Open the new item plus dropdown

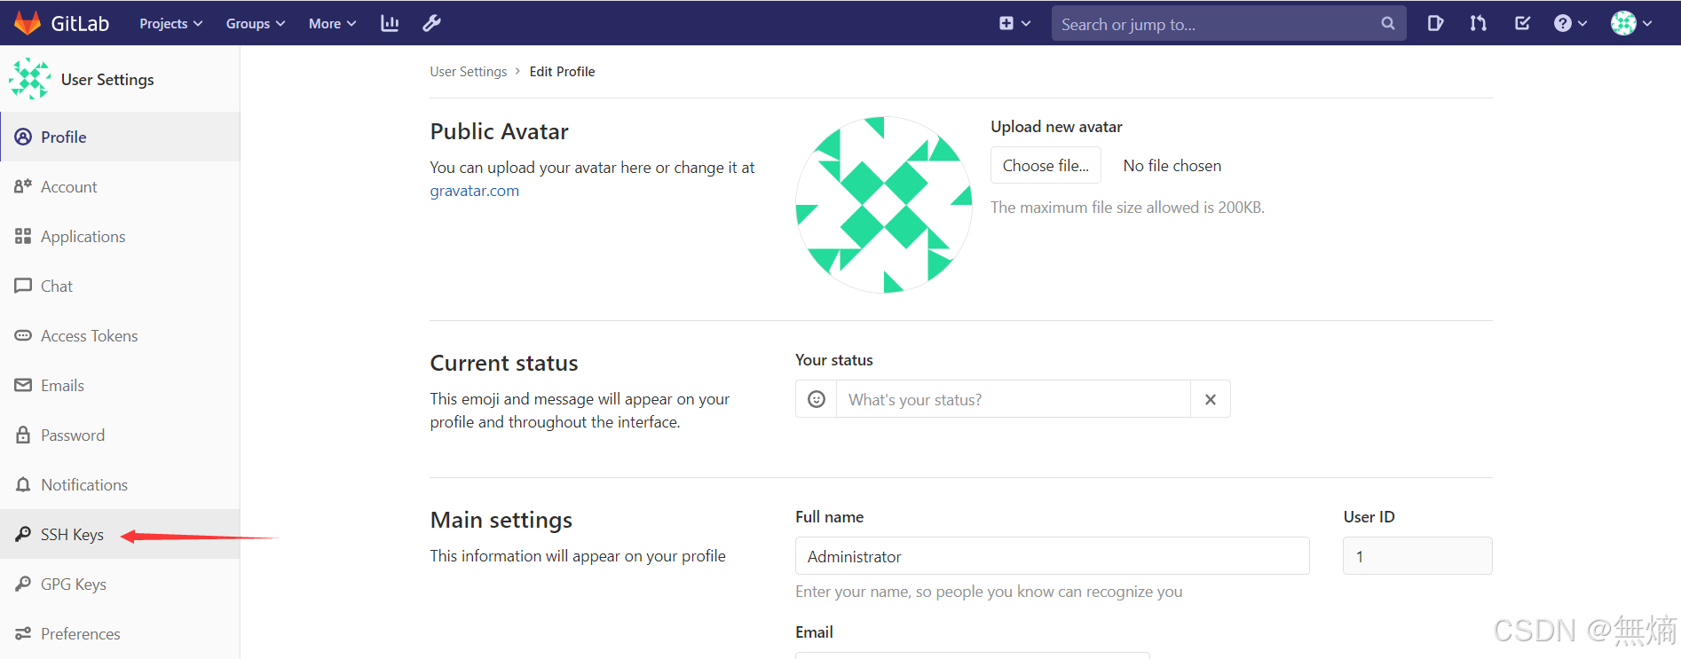click(1014, 24)
